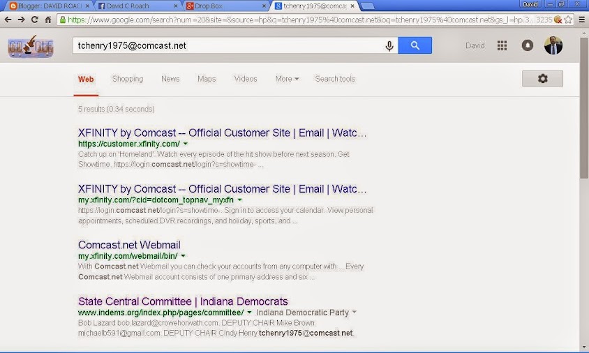Click the browser address bar URL
The image size is (589, 353).
310,20
